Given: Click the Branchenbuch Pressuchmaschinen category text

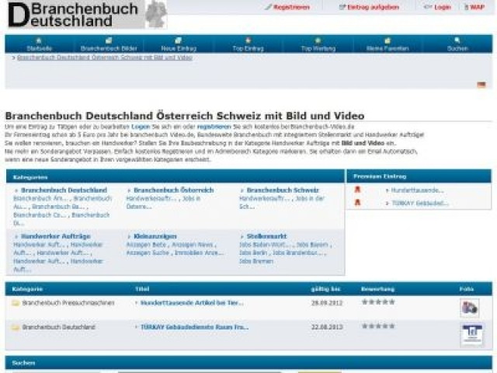Looking at the screenshot, I should 68,303.
